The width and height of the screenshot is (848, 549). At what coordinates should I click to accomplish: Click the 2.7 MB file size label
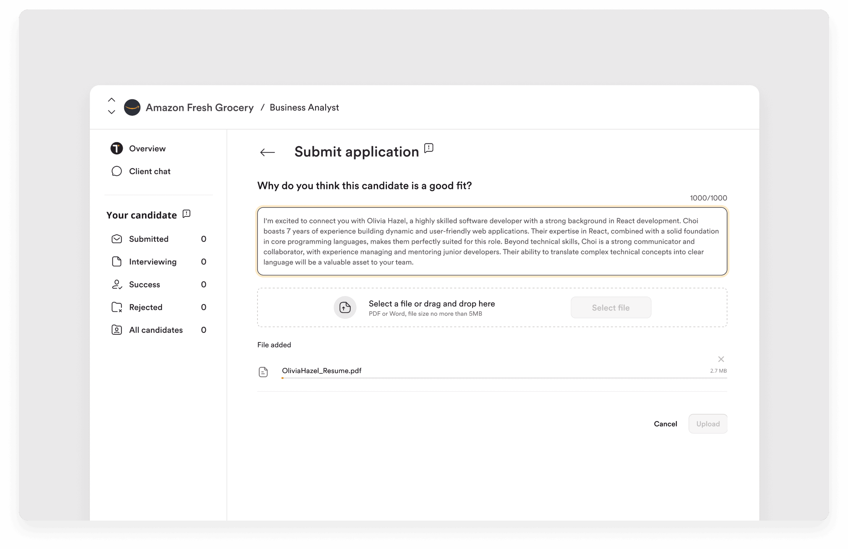[x=718, y=371]
